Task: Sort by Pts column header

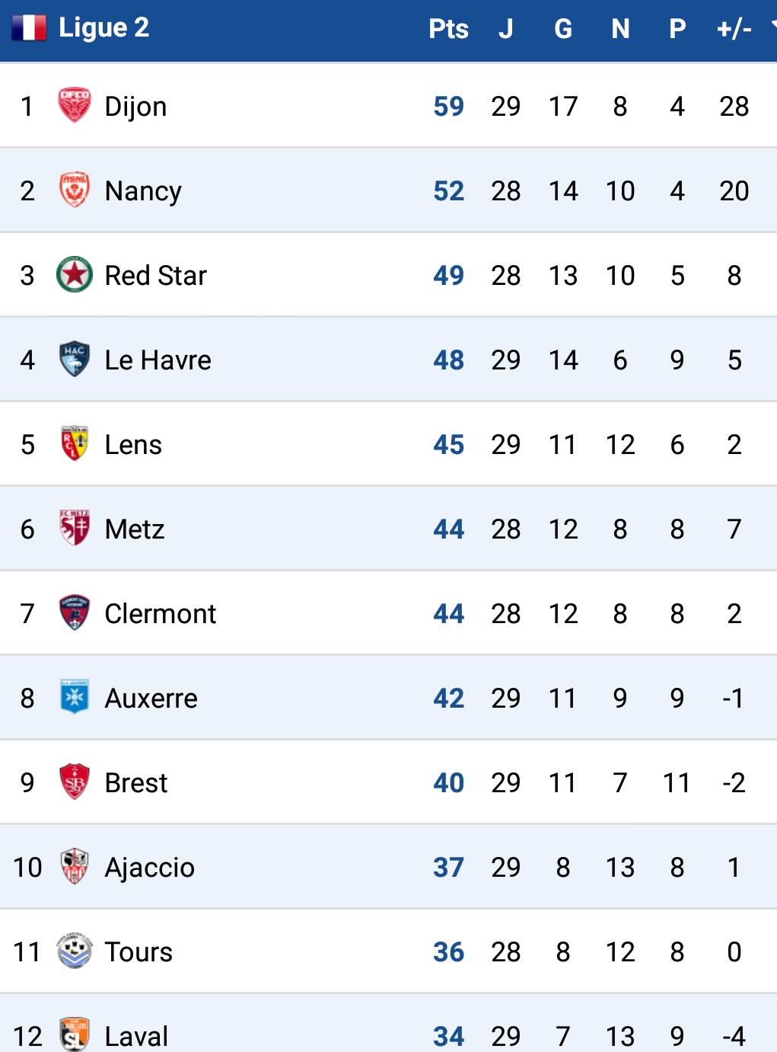Action: pos(448,29)
